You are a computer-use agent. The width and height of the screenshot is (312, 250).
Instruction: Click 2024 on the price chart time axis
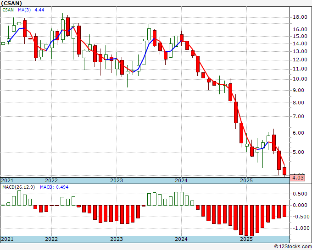(181, 180)
